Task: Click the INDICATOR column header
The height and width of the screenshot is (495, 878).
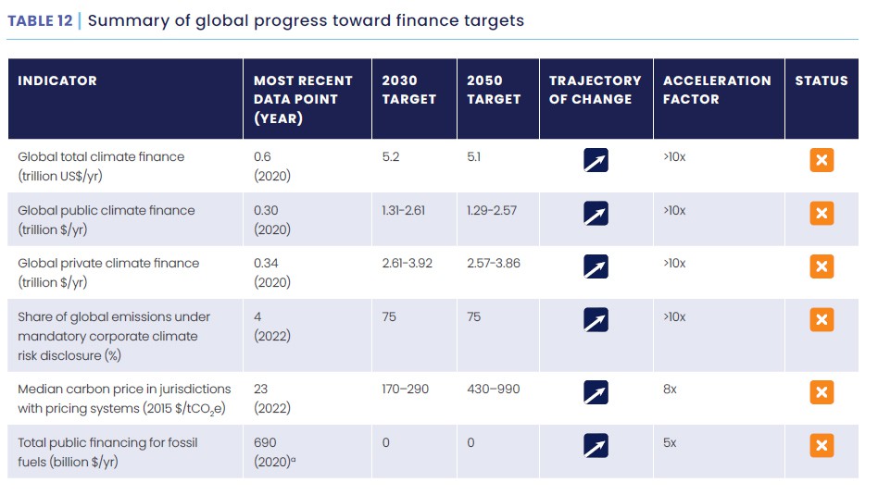Action: [x=57, y=80]
